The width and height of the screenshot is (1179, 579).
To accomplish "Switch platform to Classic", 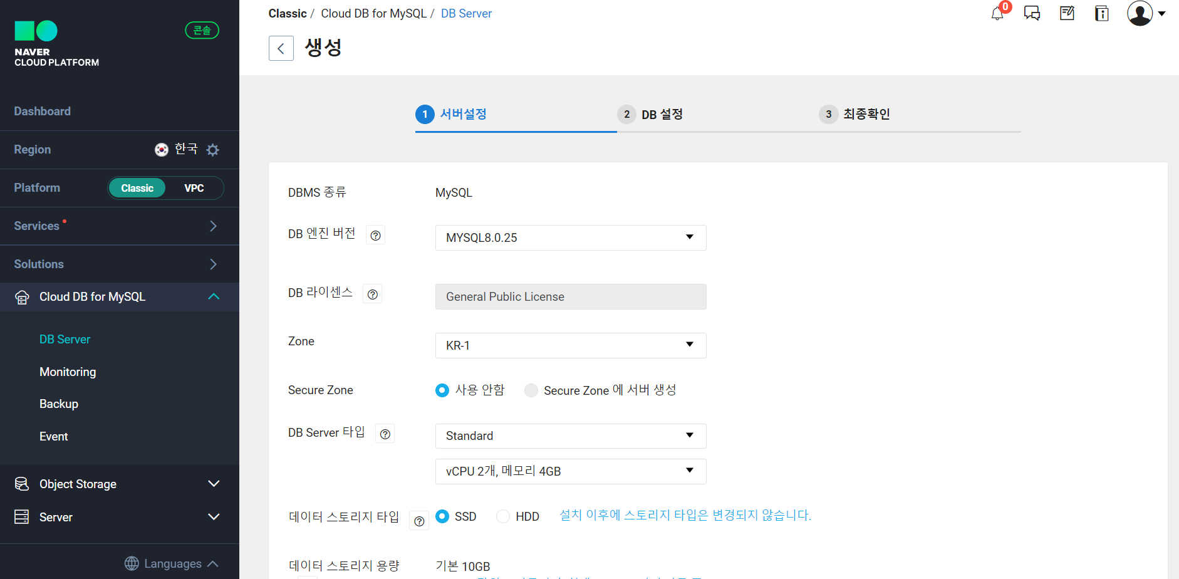I will coord(137,188).
